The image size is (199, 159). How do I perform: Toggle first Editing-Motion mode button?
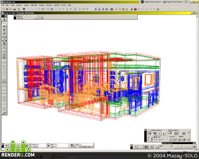coord(150,134)
